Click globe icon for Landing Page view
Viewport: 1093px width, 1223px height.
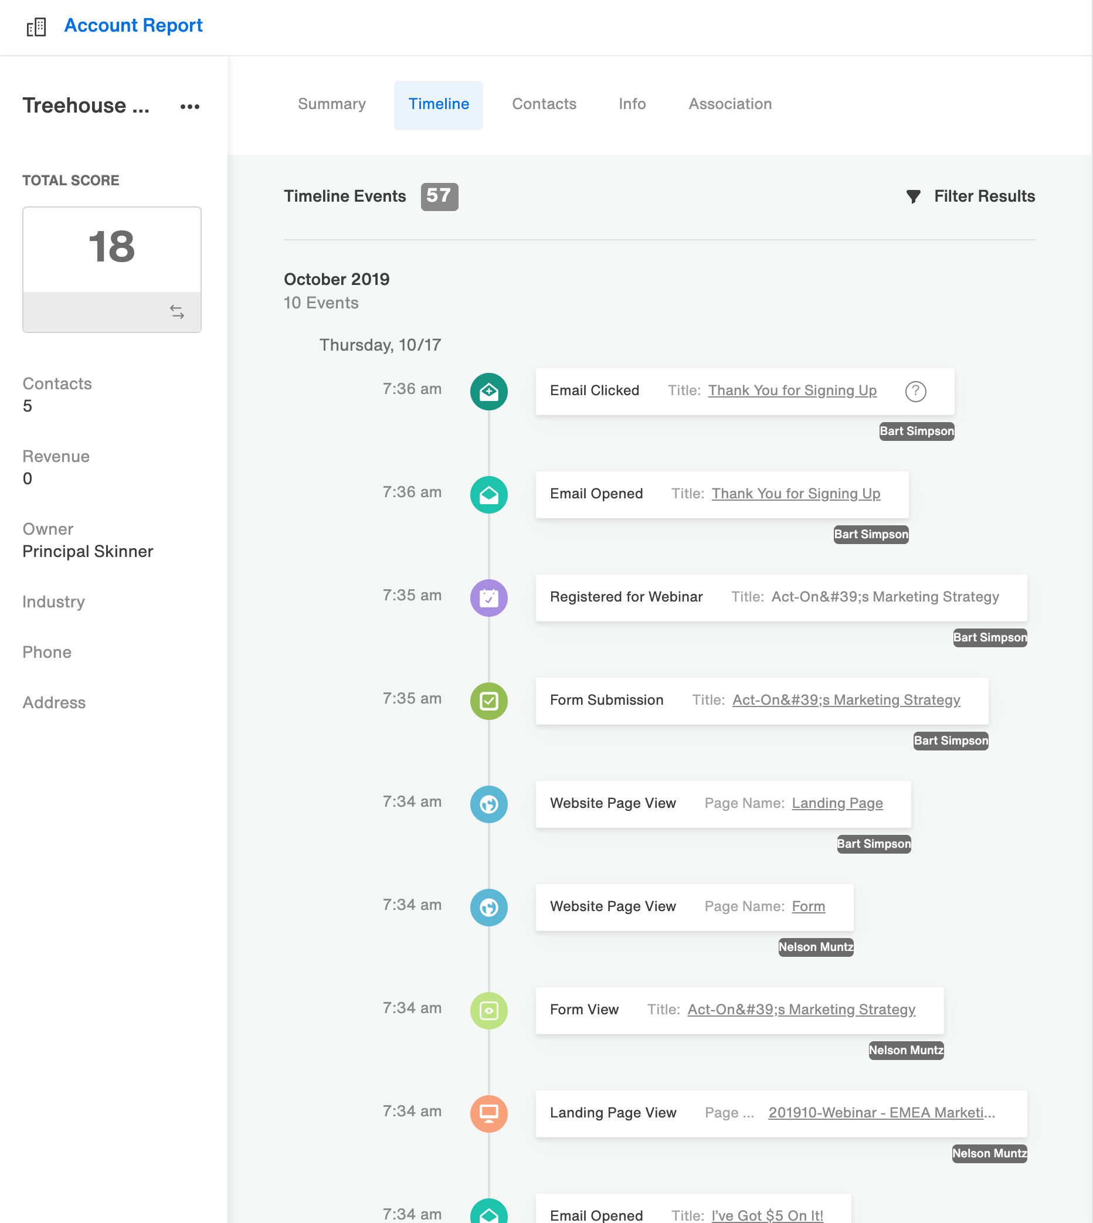pos(489,804)
